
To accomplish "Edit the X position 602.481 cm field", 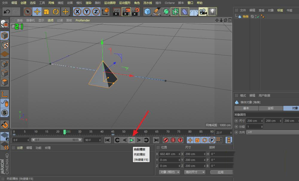I will 170,154.
